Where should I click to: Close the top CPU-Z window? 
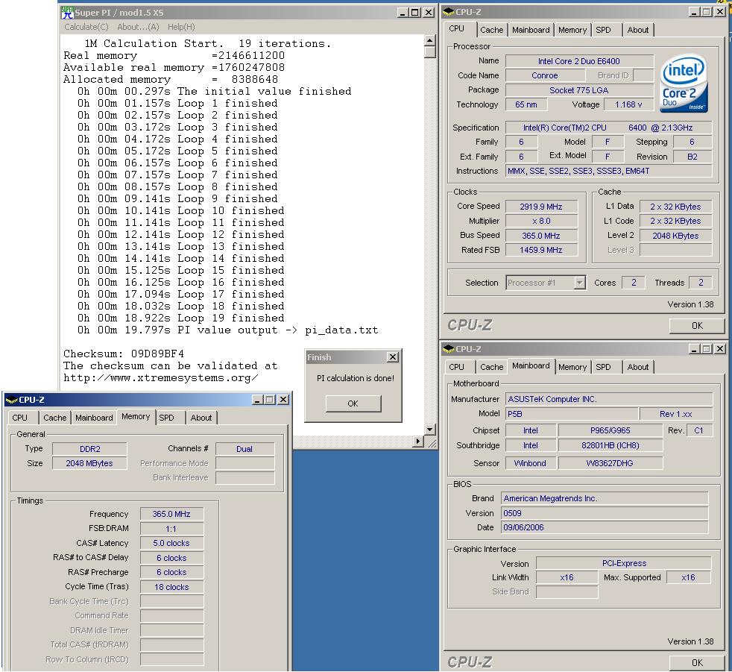coord(720,12)
